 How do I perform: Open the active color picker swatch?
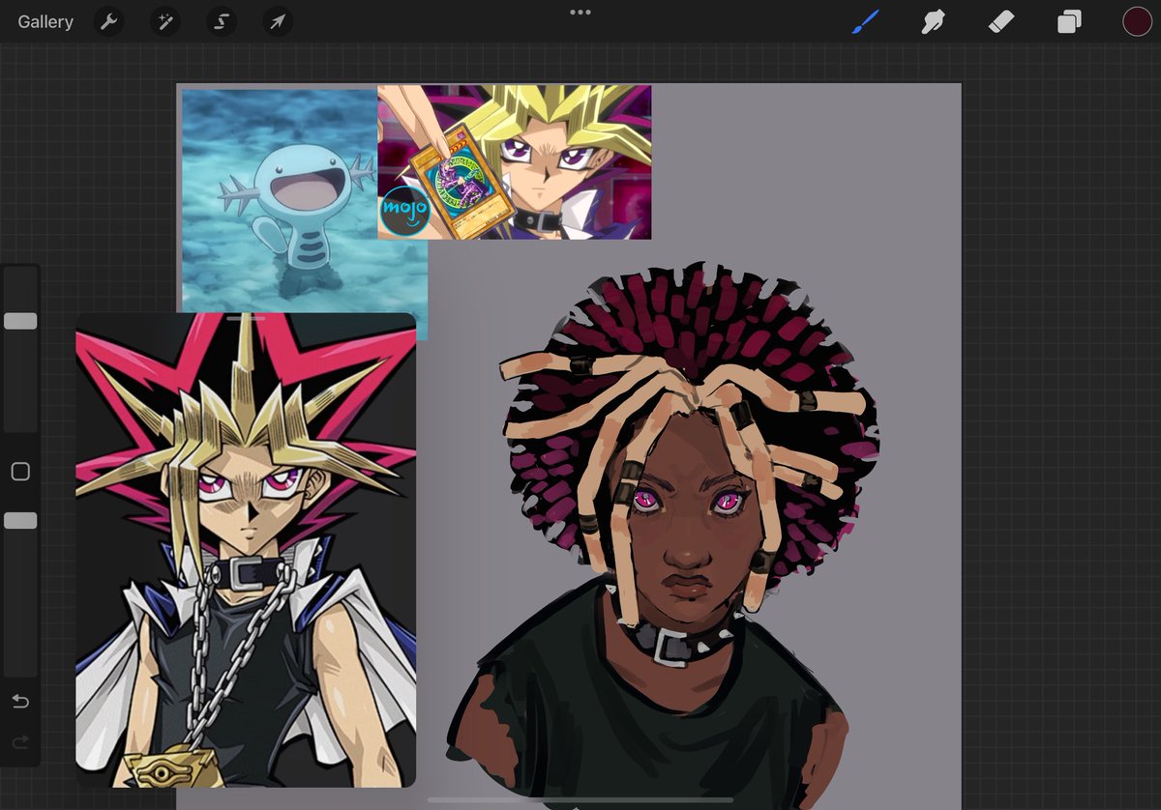point(1137,21)
